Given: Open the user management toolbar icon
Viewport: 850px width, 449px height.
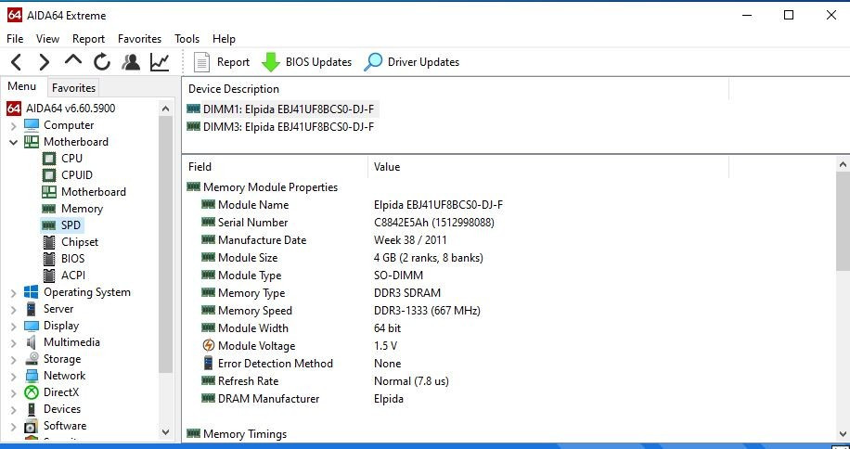Looking at the screenshot, I should click(131, 62).
